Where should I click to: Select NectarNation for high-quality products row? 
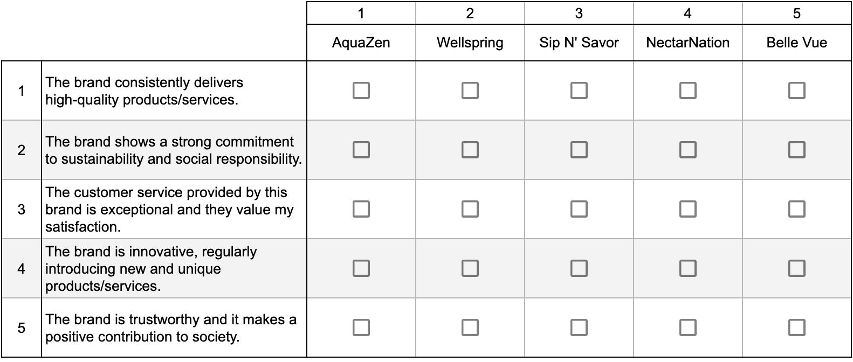coord(687,90)
